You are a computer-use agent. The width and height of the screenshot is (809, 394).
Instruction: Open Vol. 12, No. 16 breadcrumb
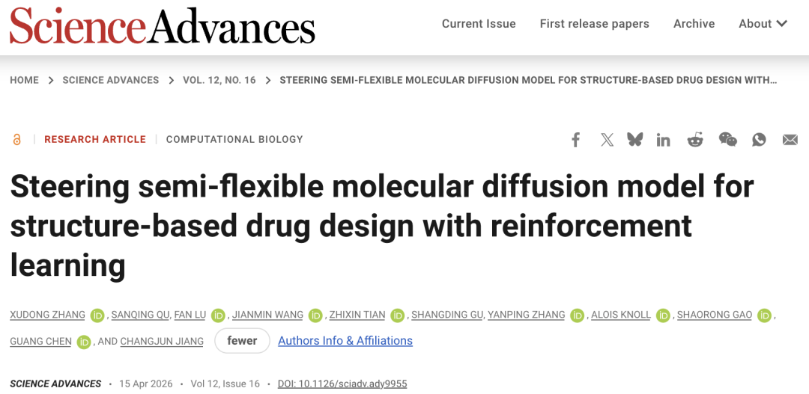219,80
